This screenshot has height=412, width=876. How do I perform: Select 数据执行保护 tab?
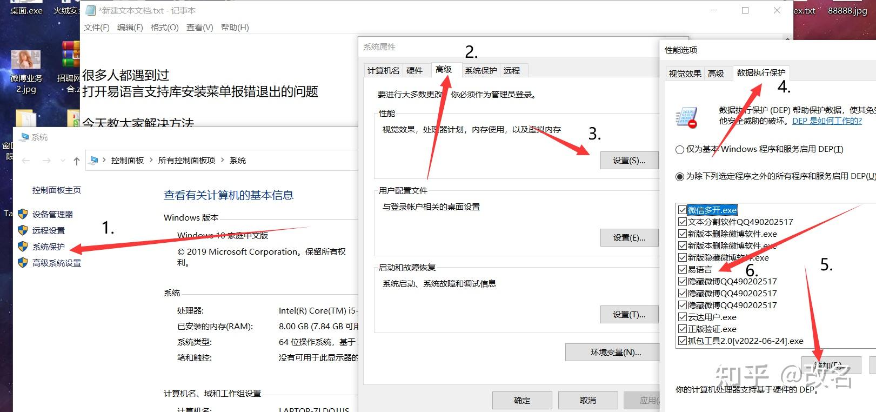click(x=761, y=72)
